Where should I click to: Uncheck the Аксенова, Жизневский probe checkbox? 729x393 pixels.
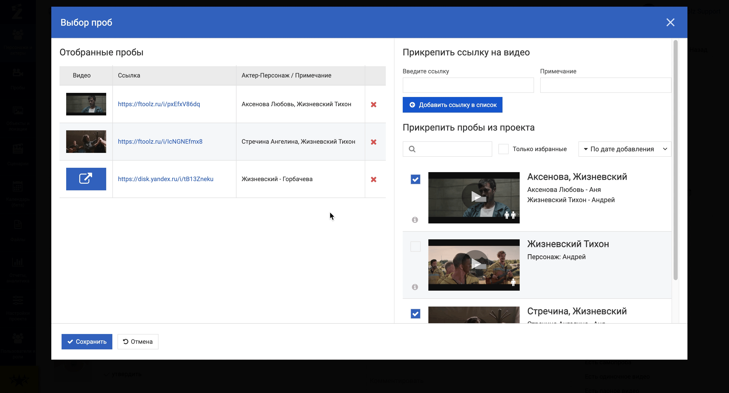coord(415,179)
